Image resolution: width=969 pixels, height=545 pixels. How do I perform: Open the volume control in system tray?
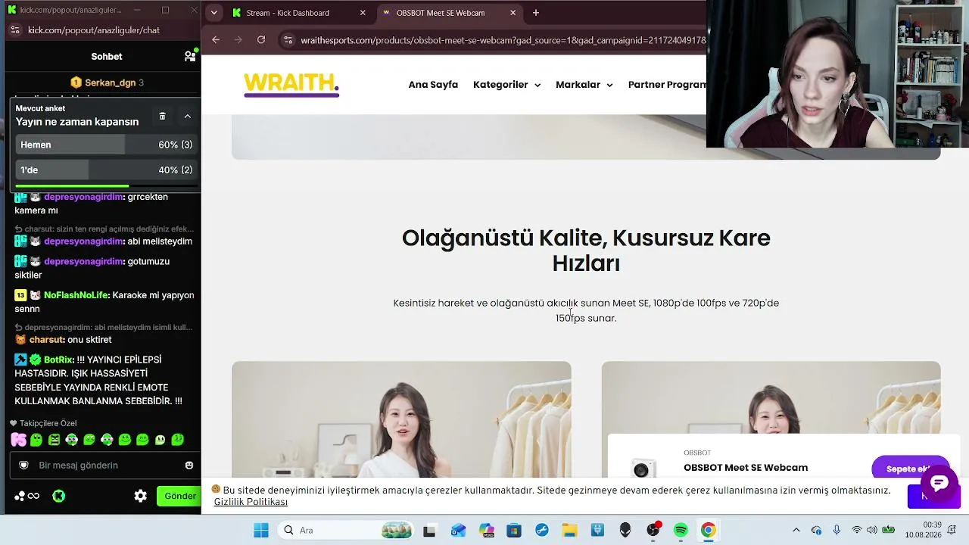872,531
